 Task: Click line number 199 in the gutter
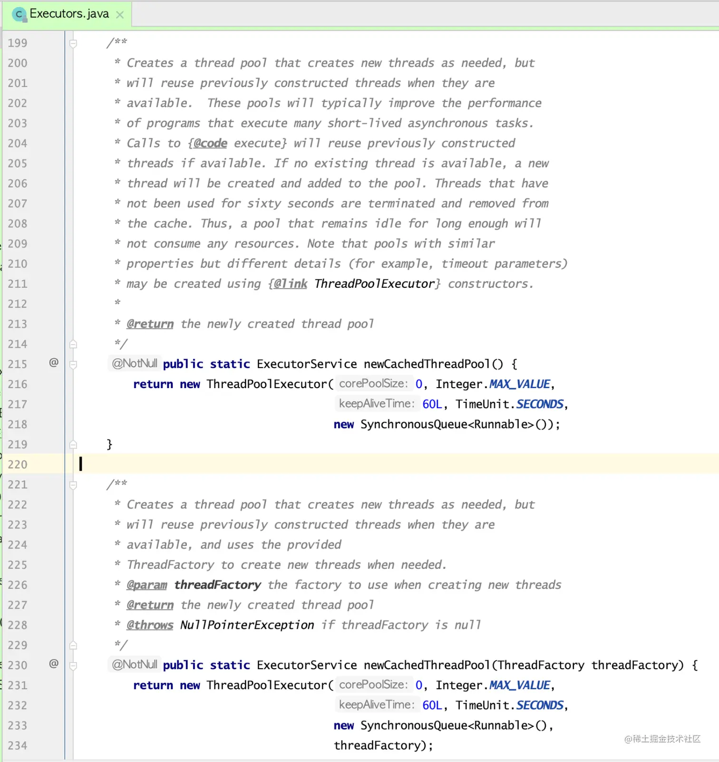click(x=18, y=43)
